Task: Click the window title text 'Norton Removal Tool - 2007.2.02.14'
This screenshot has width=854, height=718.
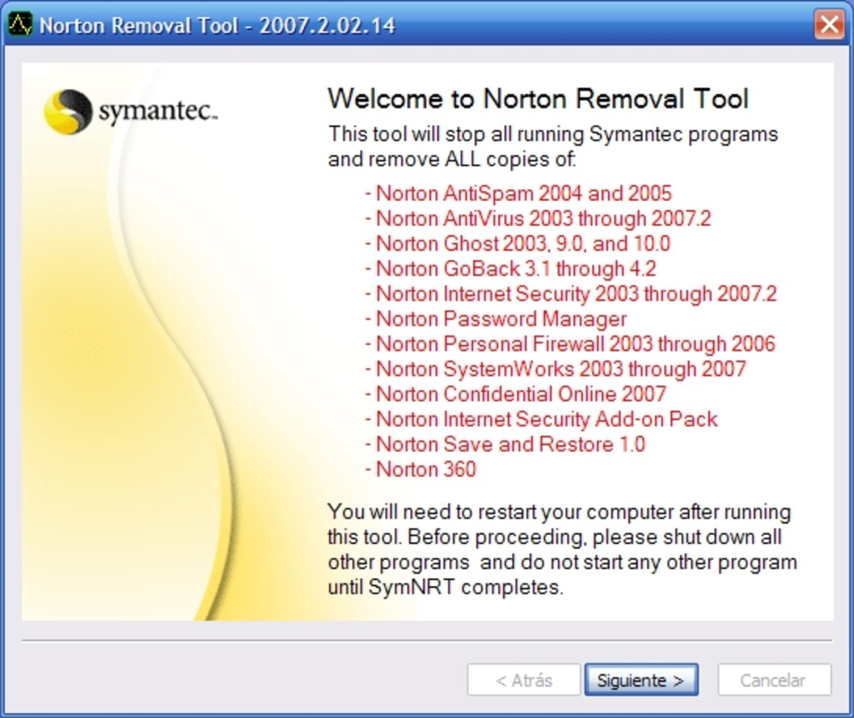Action: [217, 26]
